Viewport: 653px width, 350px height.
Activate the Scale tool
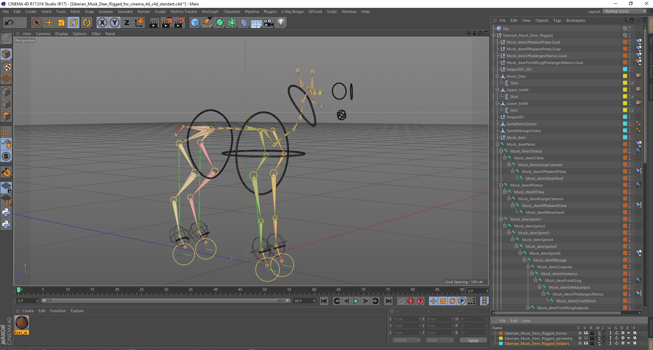[x=61, y=22]
